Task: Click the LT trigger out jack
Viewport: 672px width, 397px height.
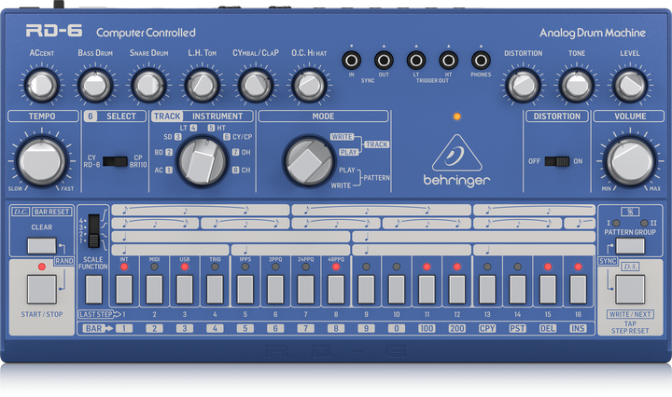Action: (x=416, y=61)
